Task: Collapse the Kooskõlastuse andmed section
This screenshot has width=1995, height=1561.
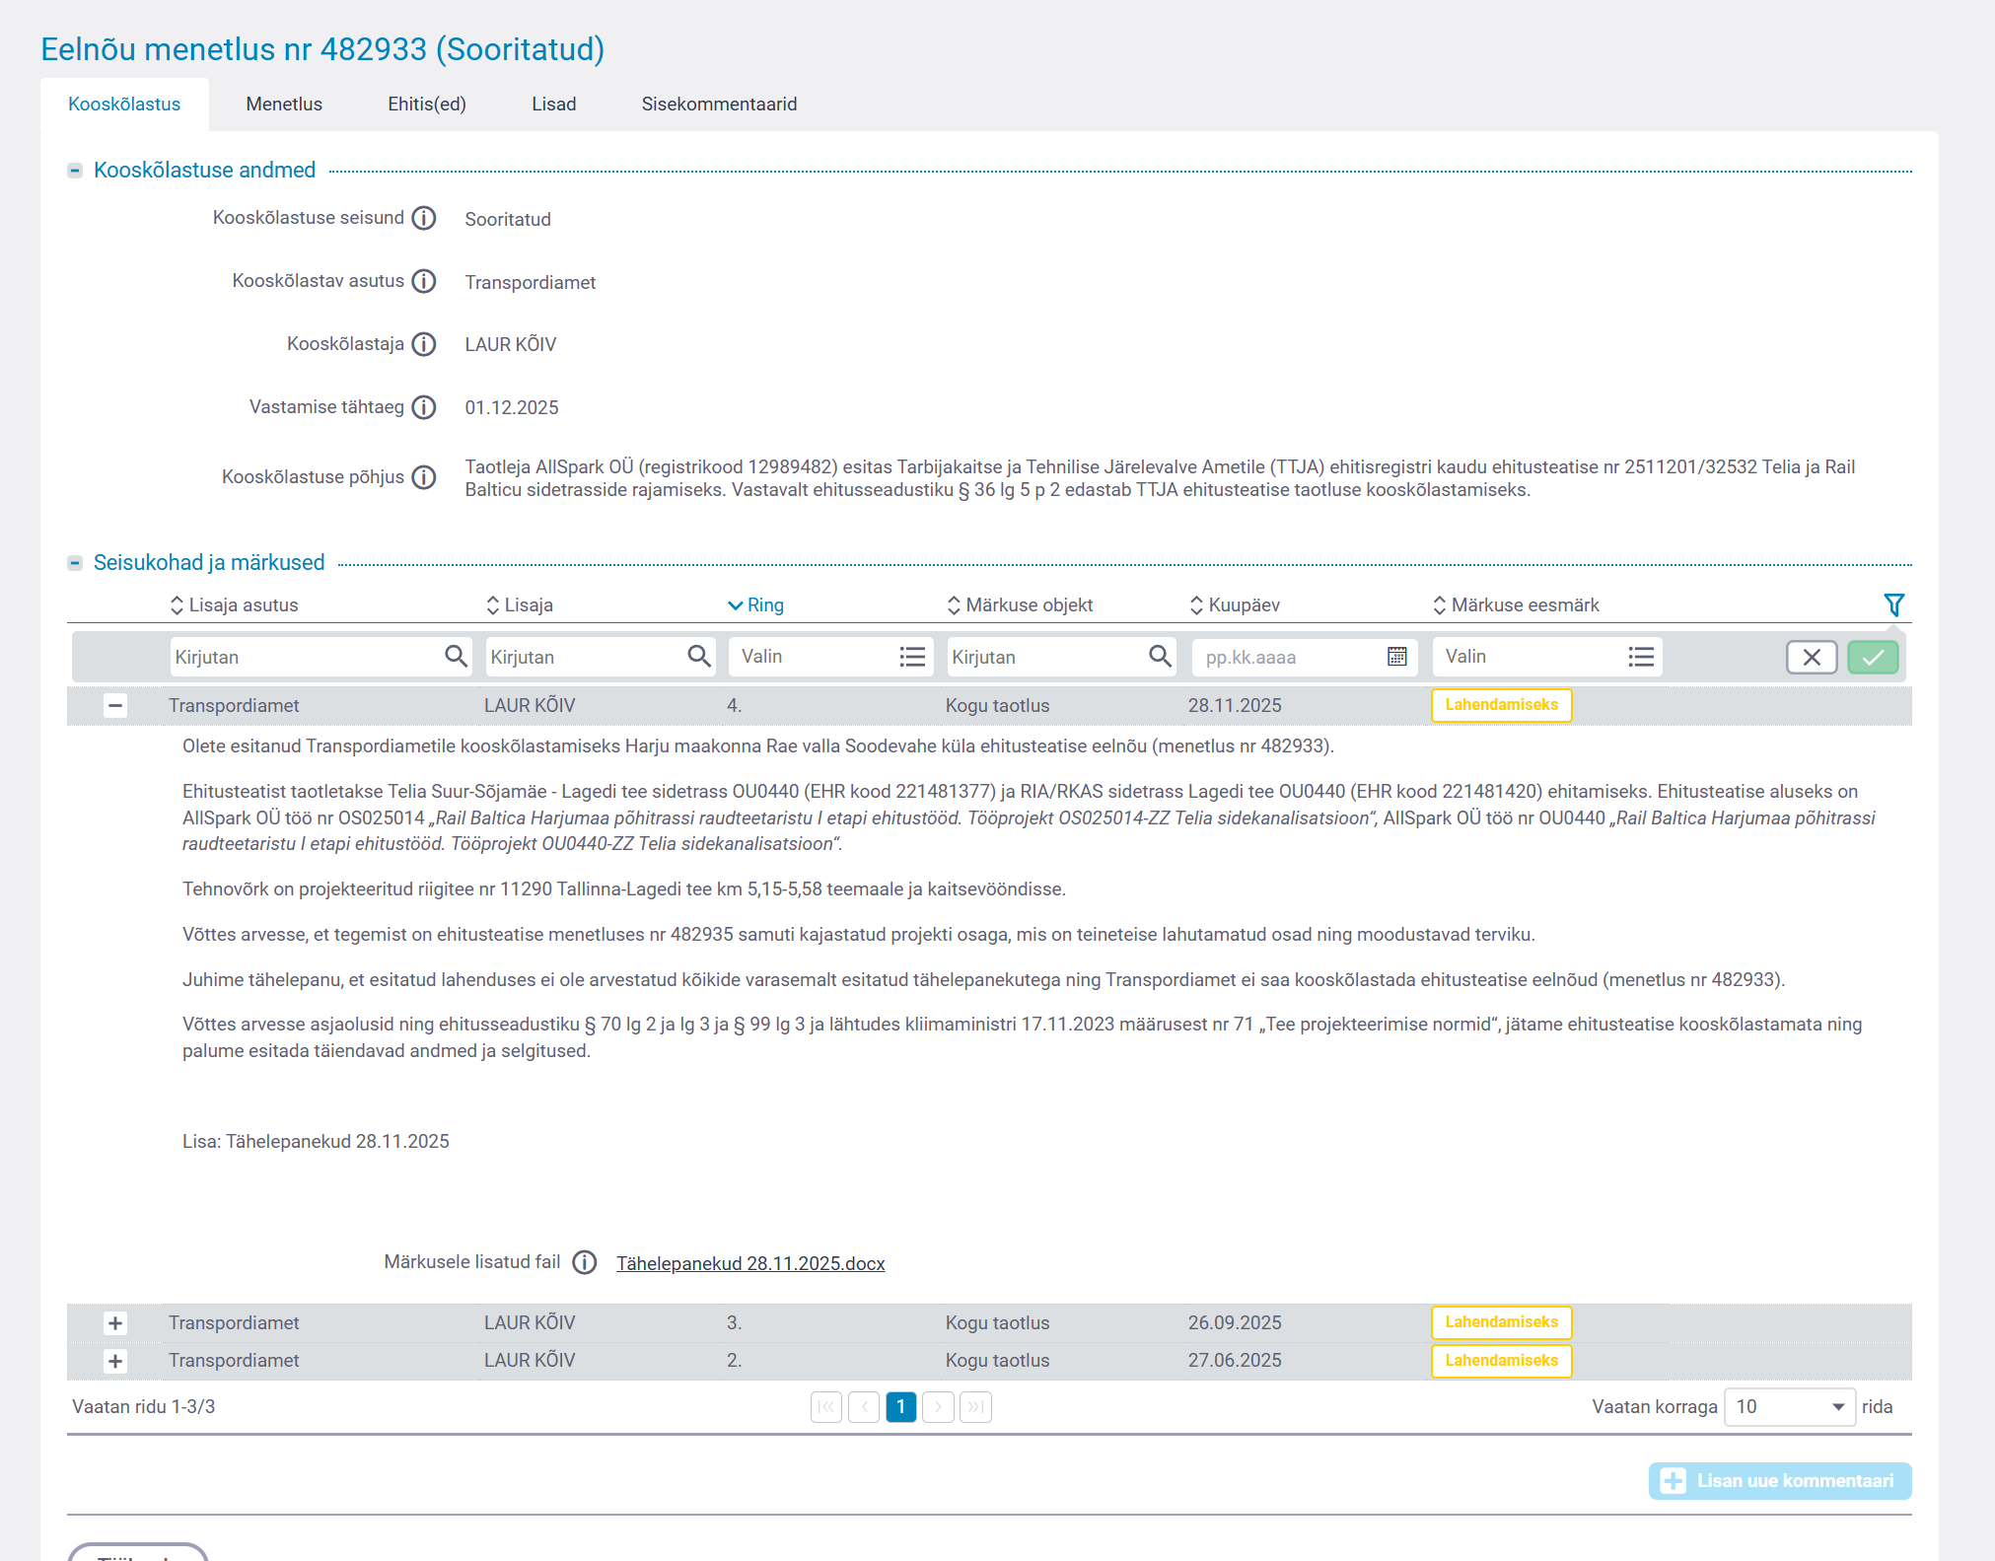Action: pos(75,171)
